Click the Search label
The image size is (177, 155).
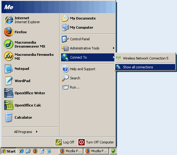tap(75, 78)
